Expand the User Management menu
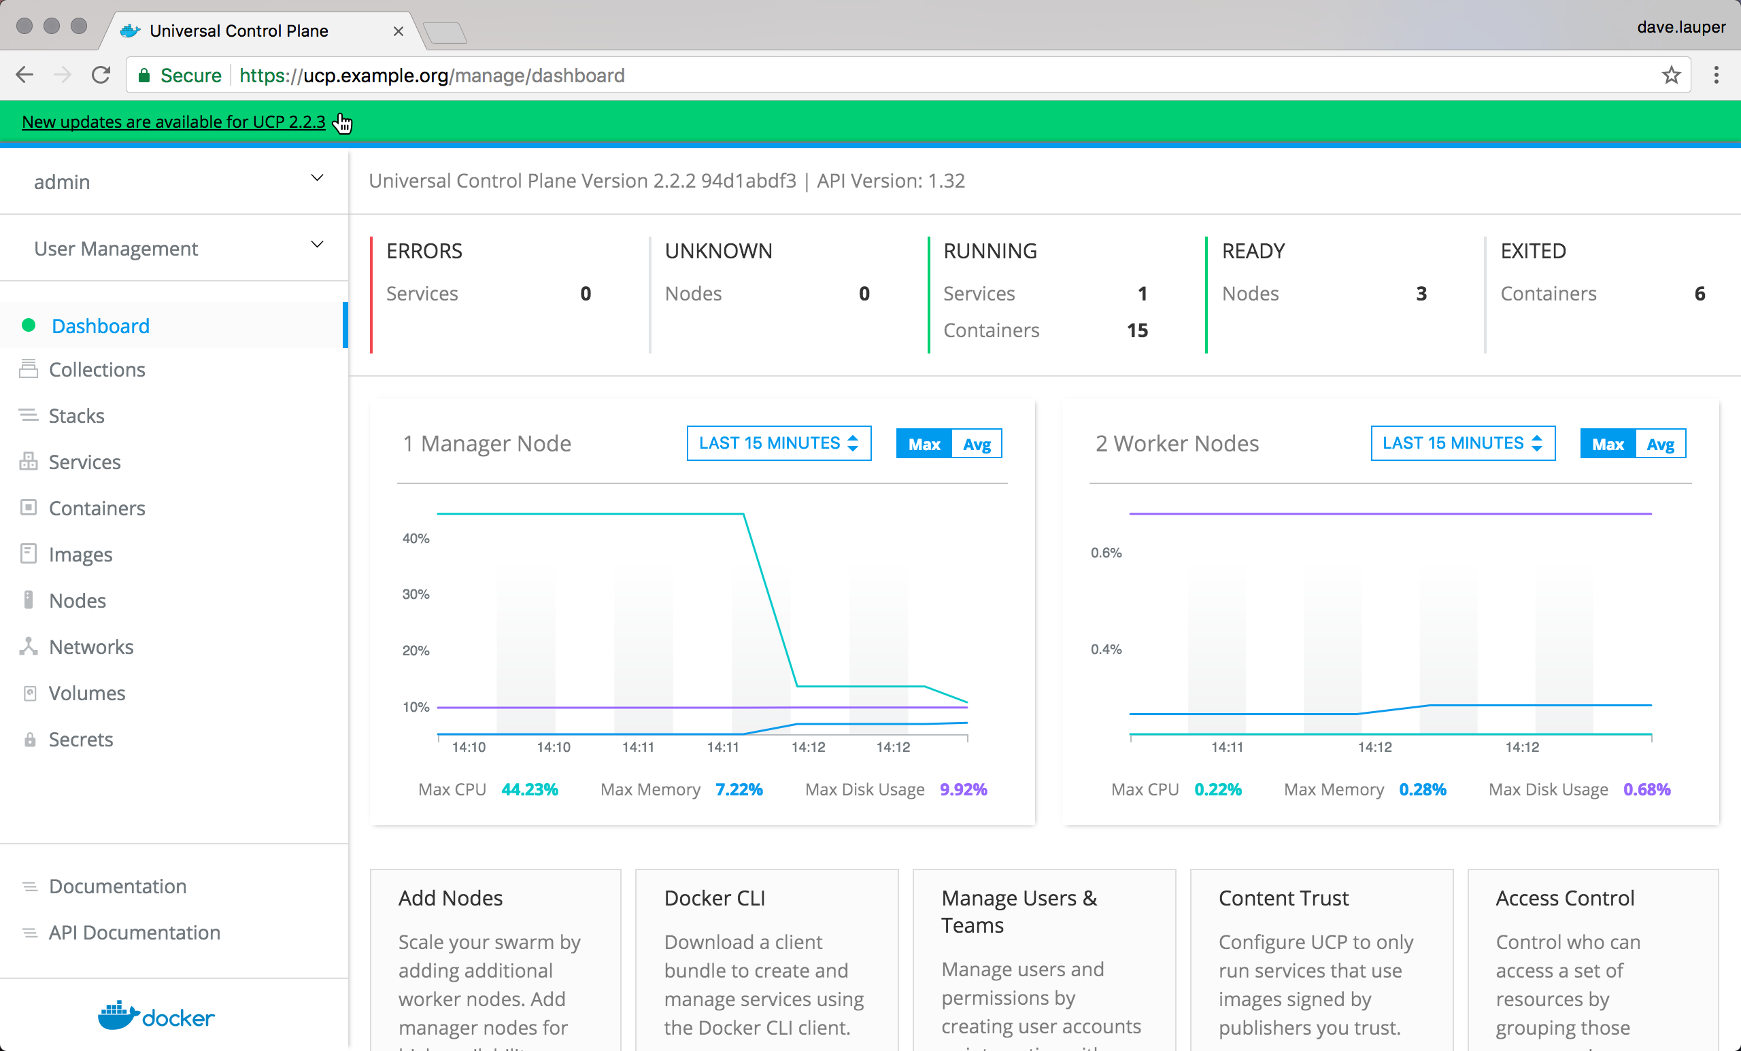1741x1051 pixels. tap(316, 245)
